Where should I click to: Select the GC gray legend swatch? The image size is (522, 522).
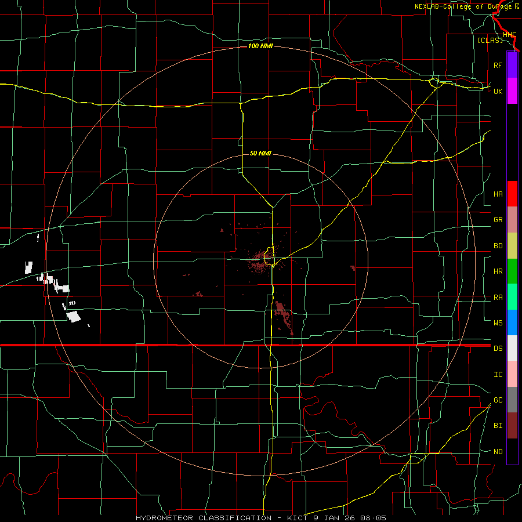coord(512,400)
